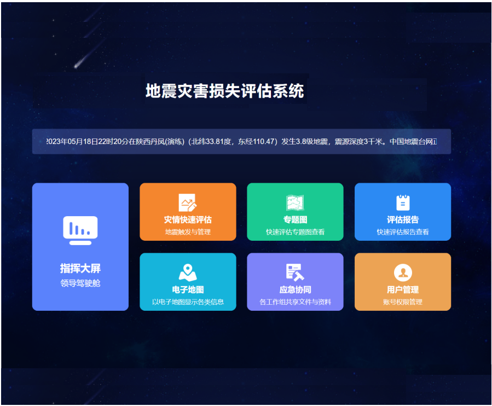The height and width of the screenshot is (406, 492).
Task: Click the user avatar icon above 用户管理
Action: tap(403, 272)
